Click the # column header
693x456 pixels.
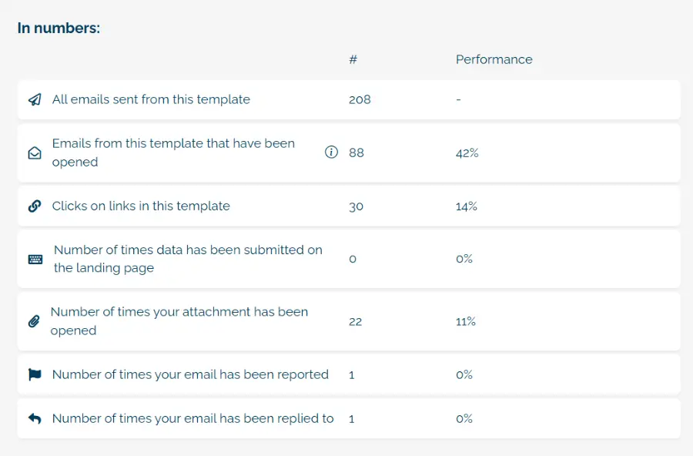point(353,60)
